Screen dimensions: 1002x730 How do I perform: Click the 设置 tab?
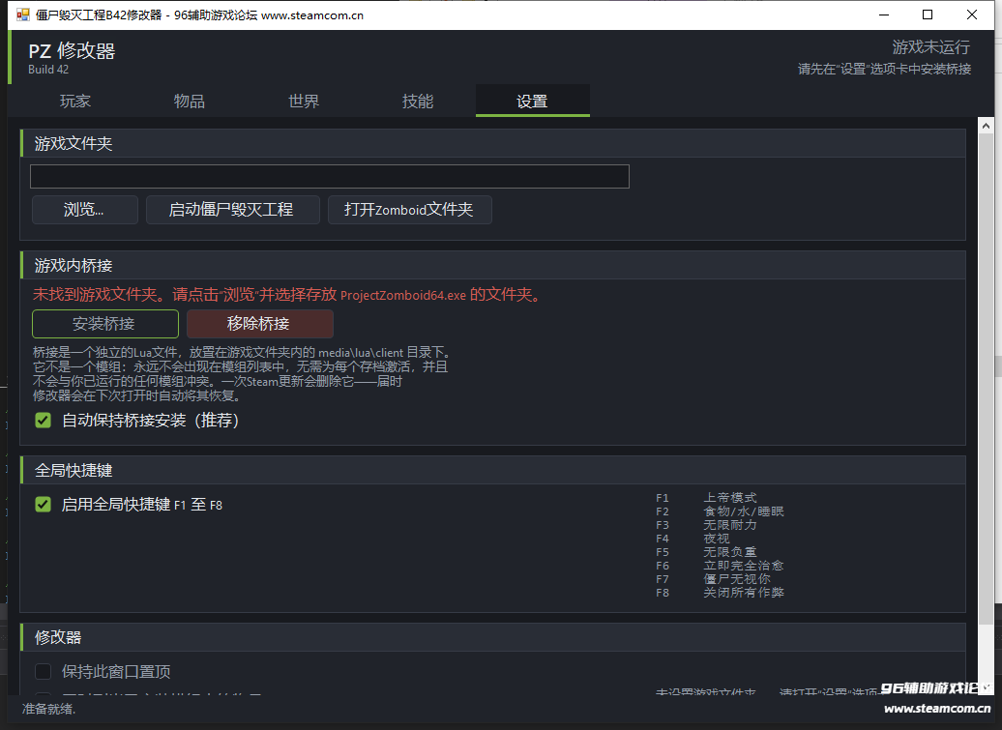(x=532, y=101)
